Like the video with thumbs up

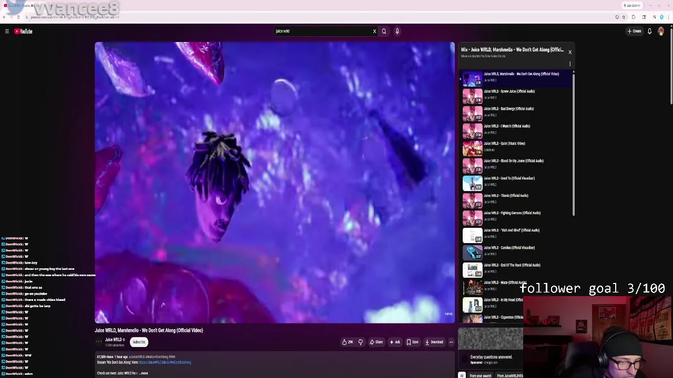348,342
